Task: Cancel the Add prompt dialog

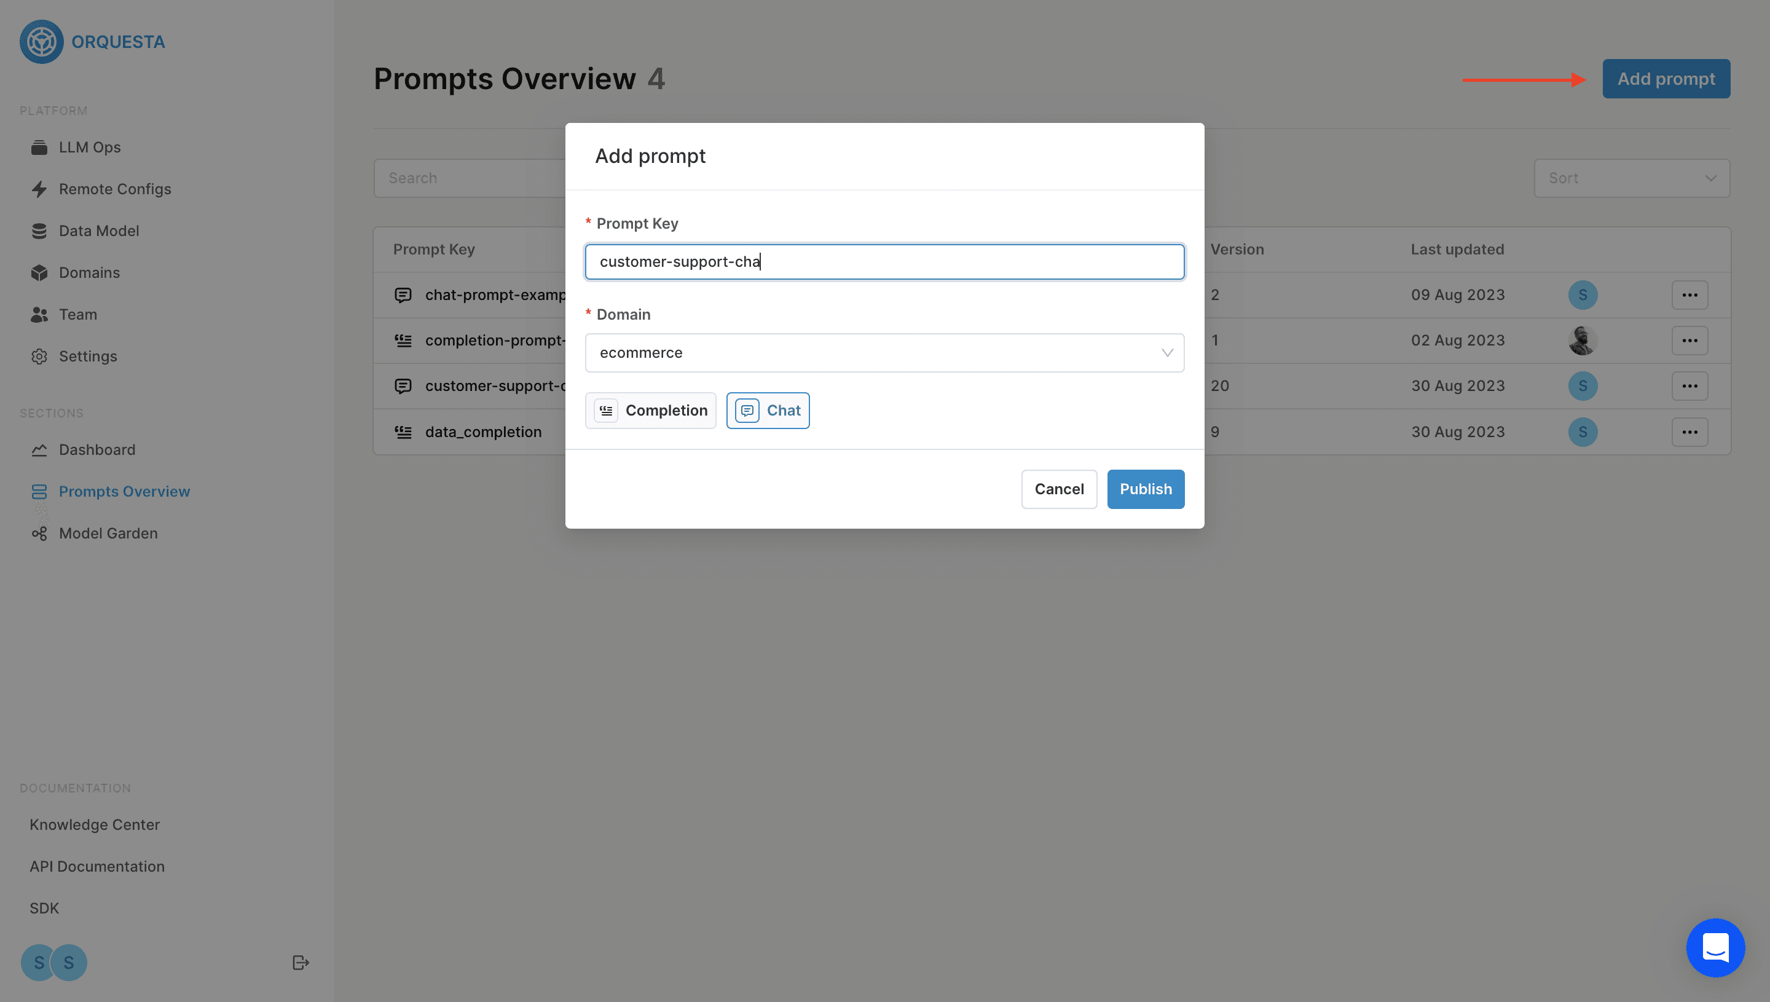Action: tap(1059, 489)
